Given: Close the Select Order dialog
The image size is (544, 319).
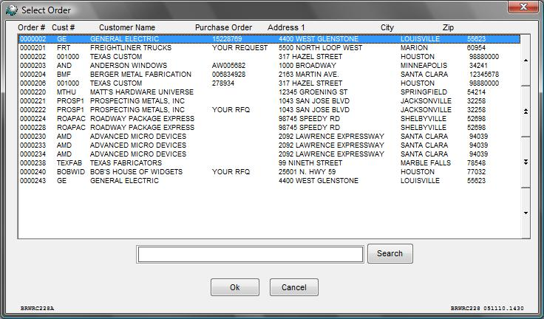Looking at the screenshot, I should tap(523, 7).
